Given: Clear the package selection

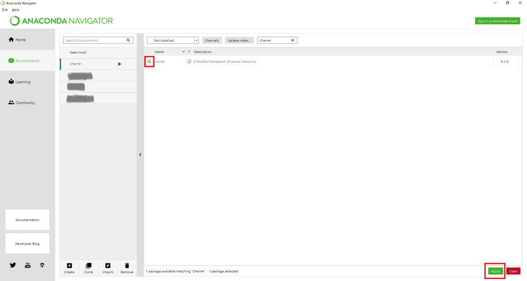Looking at the screenshot, I should coord(513,271).
